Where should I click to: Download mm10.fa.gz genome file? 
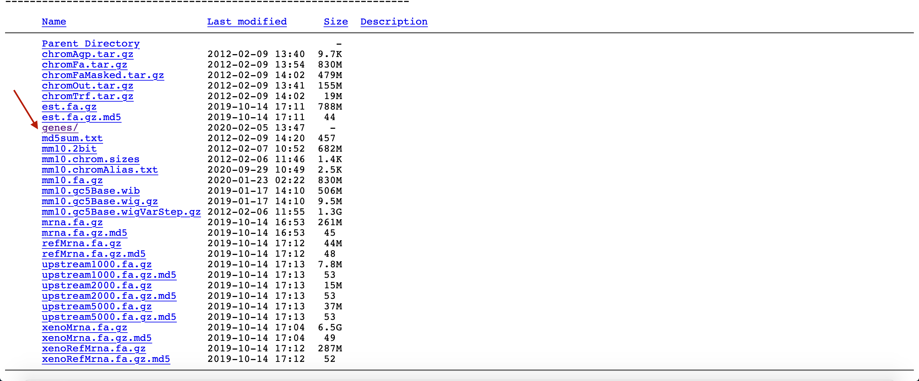point(72,180)
